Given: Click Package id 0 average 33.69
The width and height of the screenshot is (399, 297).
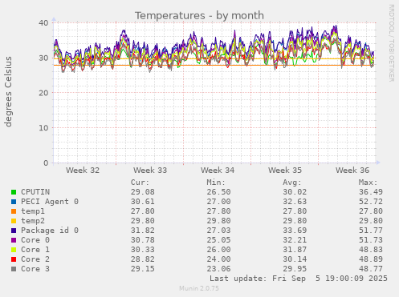Looking at the screenshot, I should pyautogui.click(x=295, y=231).
